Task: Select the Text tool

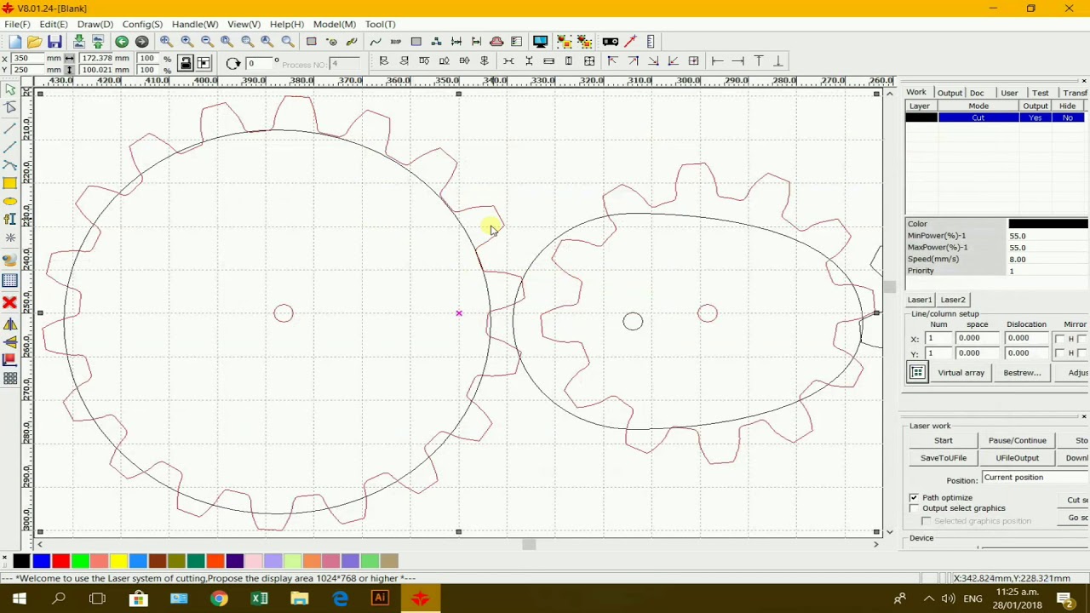Action: click(10, 220)
